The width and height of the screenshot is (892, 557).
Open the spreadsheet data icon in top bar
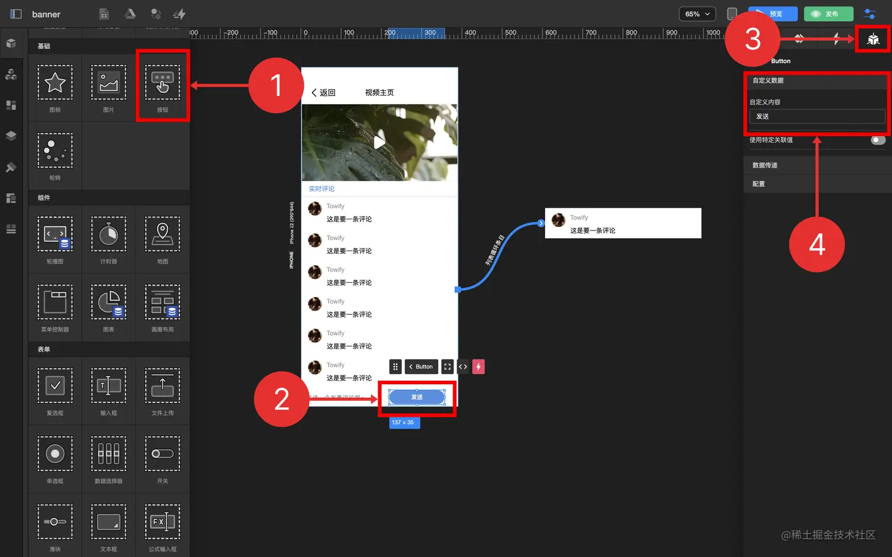[x=104, y=14]
